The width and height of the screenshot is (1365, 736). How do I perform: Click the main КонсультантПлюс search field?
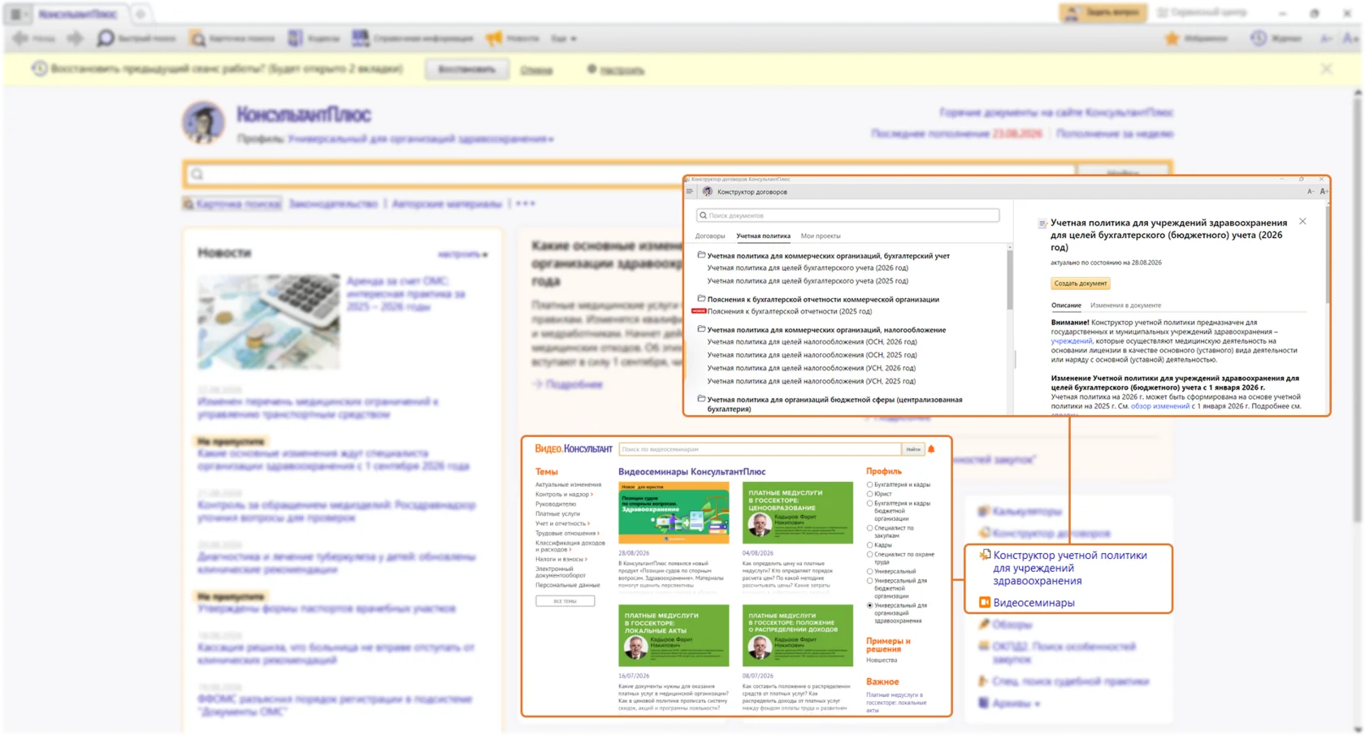coord(630,174)
